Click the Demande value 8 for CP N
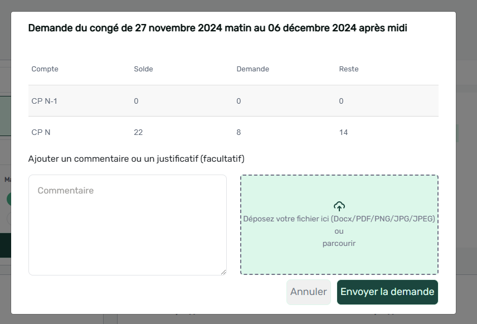477x324 pixels. pos(239,132)
